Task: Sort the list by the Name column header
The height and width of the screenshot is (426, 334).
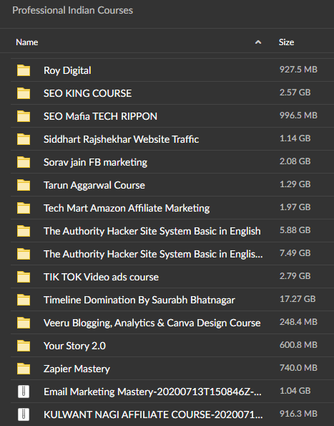Action: click(26, 42)
